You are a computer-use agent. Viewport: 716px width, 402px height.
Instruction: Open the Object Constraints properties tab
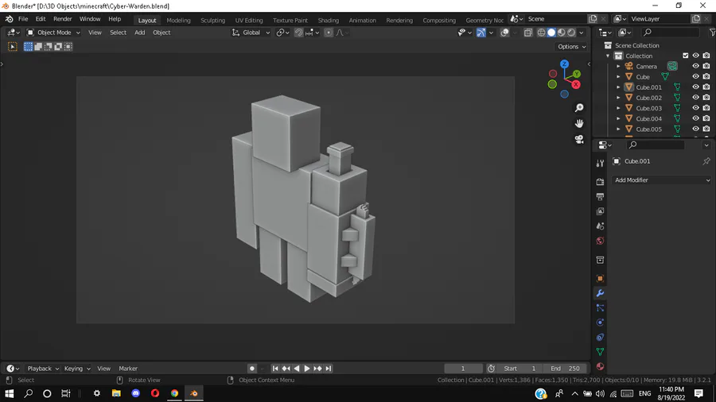coord(600,338)
